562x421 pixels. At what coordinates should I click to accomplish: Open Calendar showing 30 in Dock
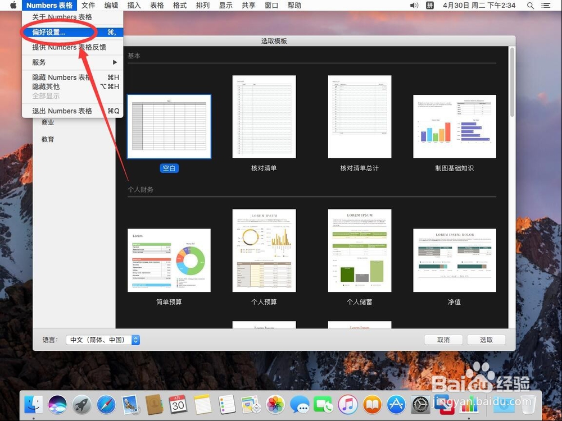(x=178, y=405)
